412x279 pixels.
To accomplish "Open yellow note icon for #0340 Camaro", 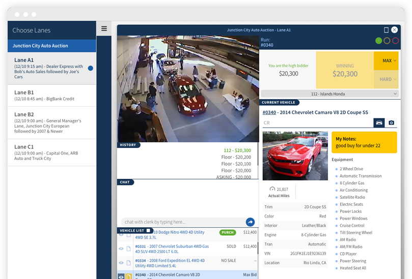I will tap(128, 277).
